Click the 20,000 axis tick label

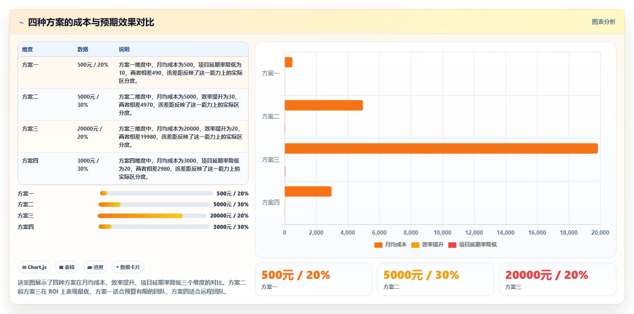600,232
